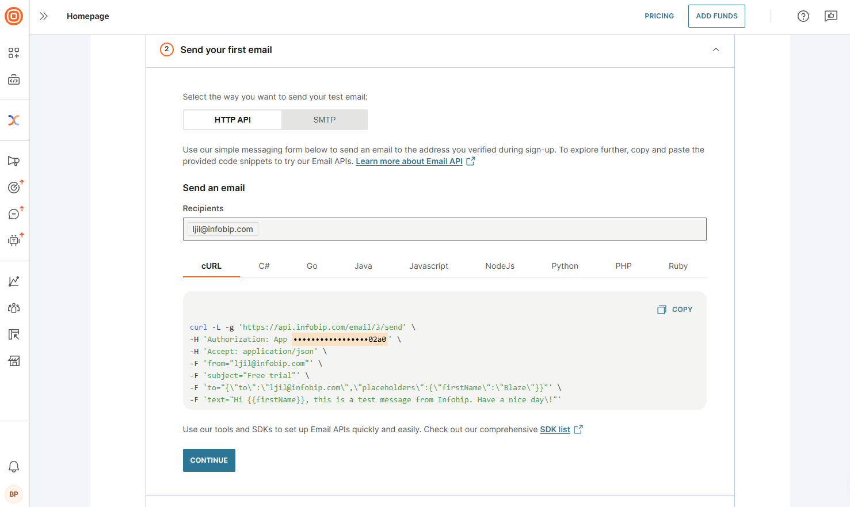Open the Answers chatbot icon
850x507 pixels.
coord(14,241)
